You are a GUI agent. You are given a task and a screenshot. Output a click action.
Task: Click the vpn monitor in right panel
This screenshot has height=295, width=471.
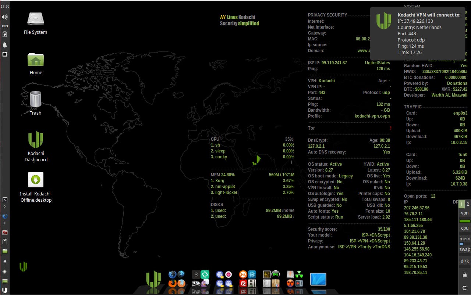point(465,216)
